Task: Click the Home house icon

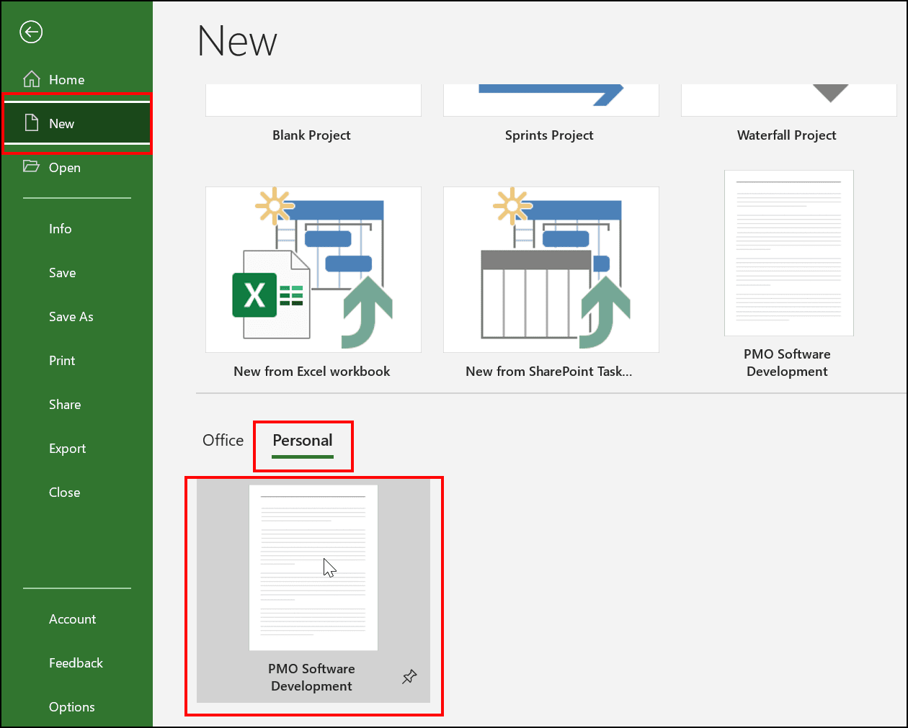Action: [32, 79]
